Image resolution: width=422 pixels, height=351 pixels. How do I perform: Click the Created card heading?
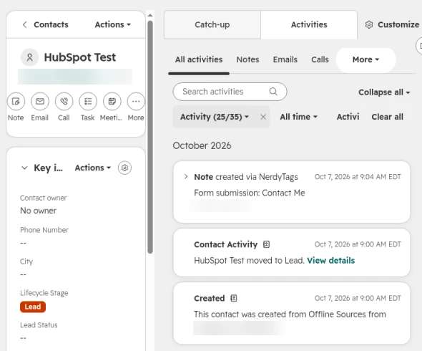pyautogui.click(x=210, y=298)
